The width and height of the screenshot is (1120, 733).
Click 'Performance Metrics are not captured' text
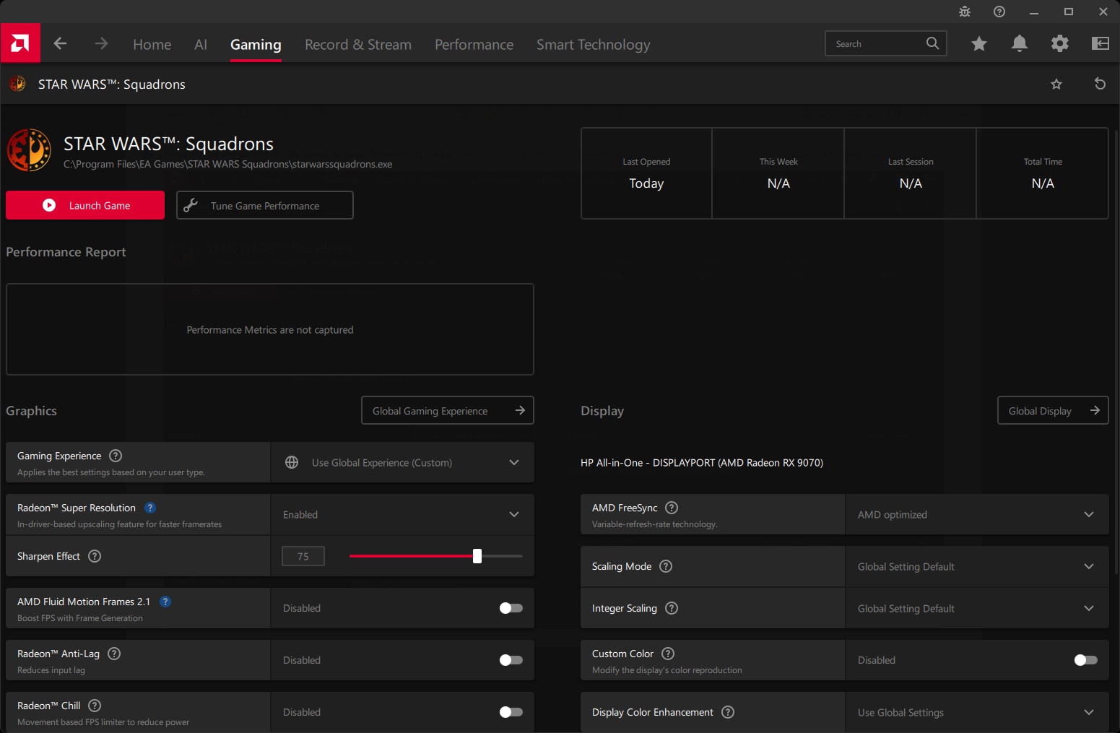point(270,329)
